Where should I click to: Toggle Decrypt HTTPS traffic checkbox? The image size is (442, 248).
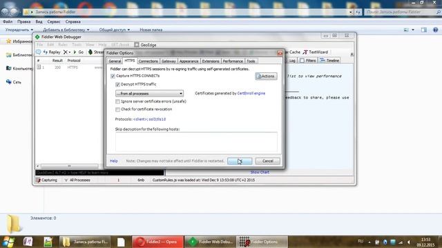pos(117,84)
